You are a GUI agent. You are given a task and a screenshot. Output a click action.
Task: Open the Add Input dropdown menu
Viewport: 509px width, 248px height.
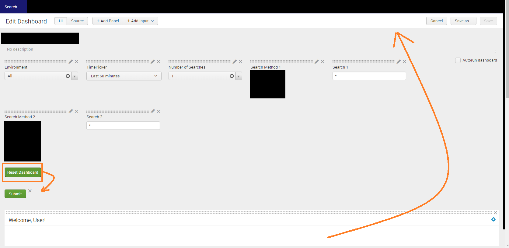(x=141, y=21)
